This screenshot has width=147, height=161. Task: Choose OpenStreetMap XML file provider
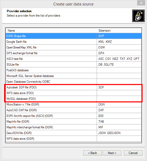click(x=74, y=47)
